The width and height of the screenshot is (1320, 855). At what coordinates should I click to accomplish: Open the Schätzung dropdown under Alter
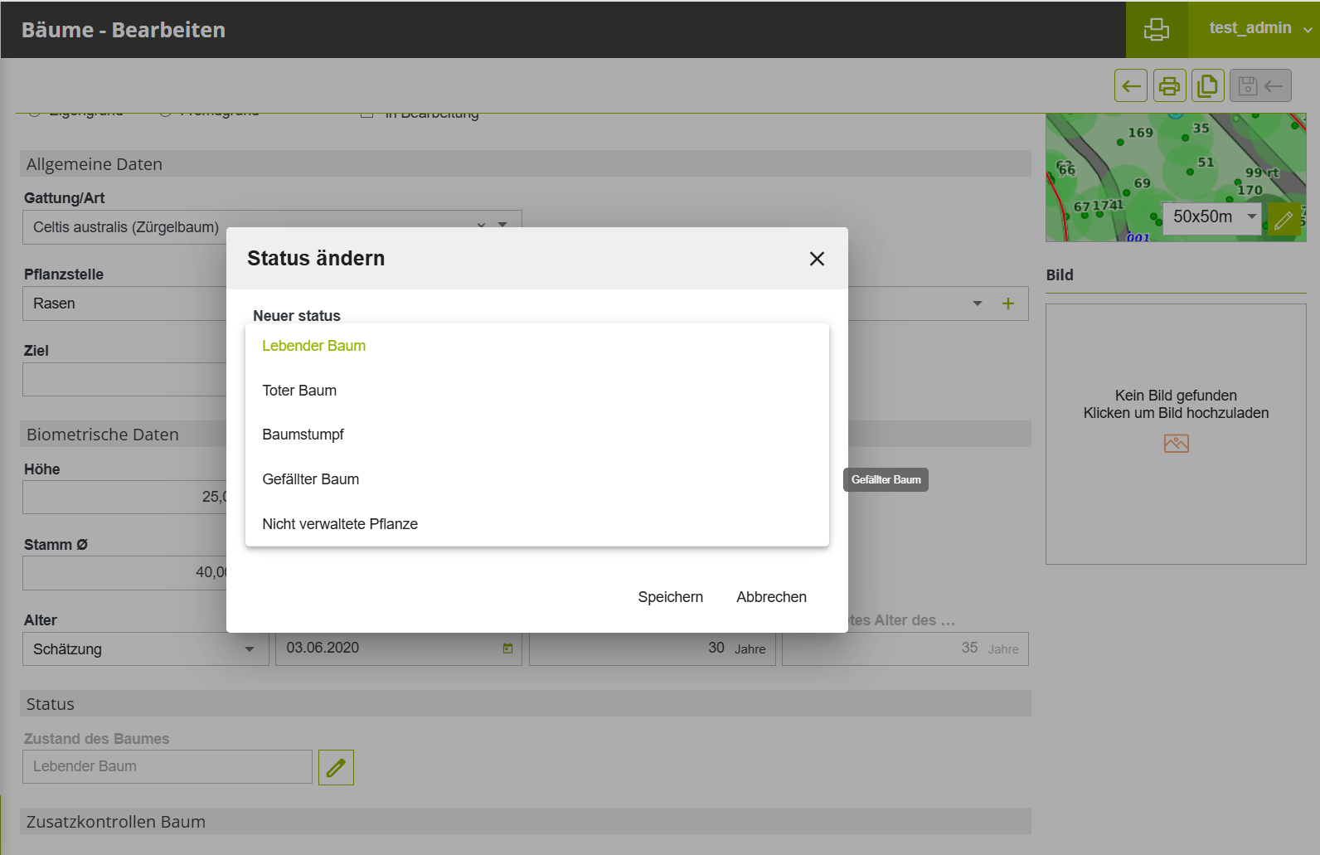click(x=249, y=649)
